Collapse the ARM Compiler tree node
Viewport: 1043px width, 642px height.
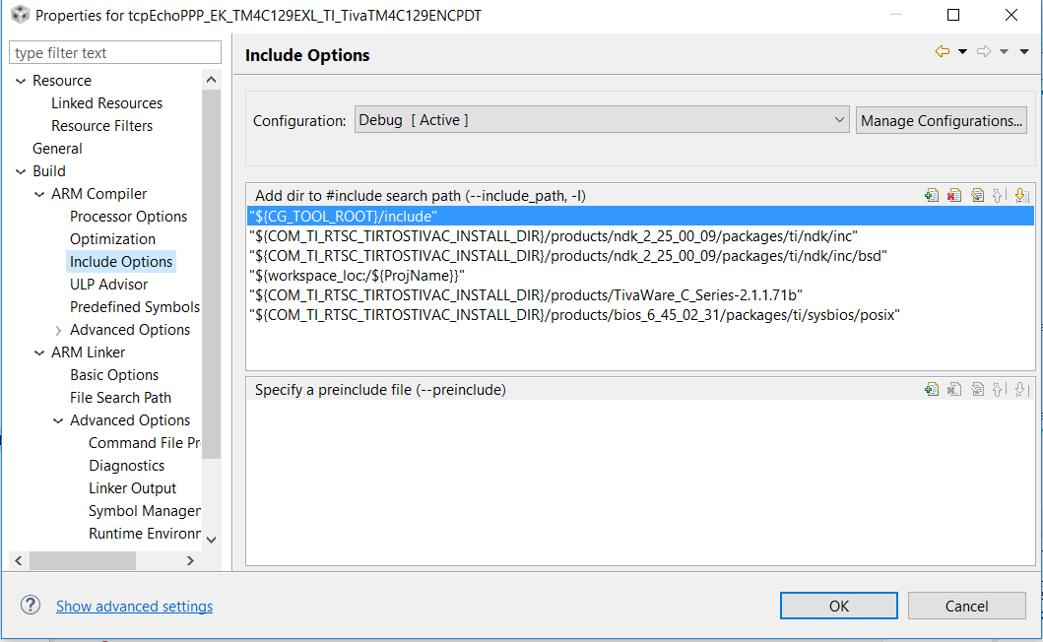point(40,194)
